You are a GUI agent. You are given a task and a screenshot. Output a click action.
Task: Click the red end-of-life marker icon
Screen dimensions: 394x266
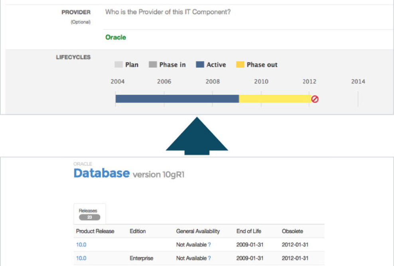click(315, 99)
